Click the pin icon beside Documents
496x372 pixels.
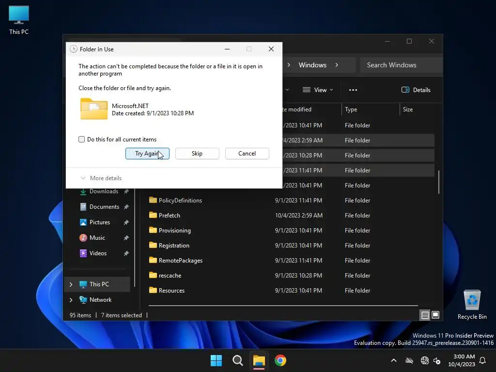126,207
